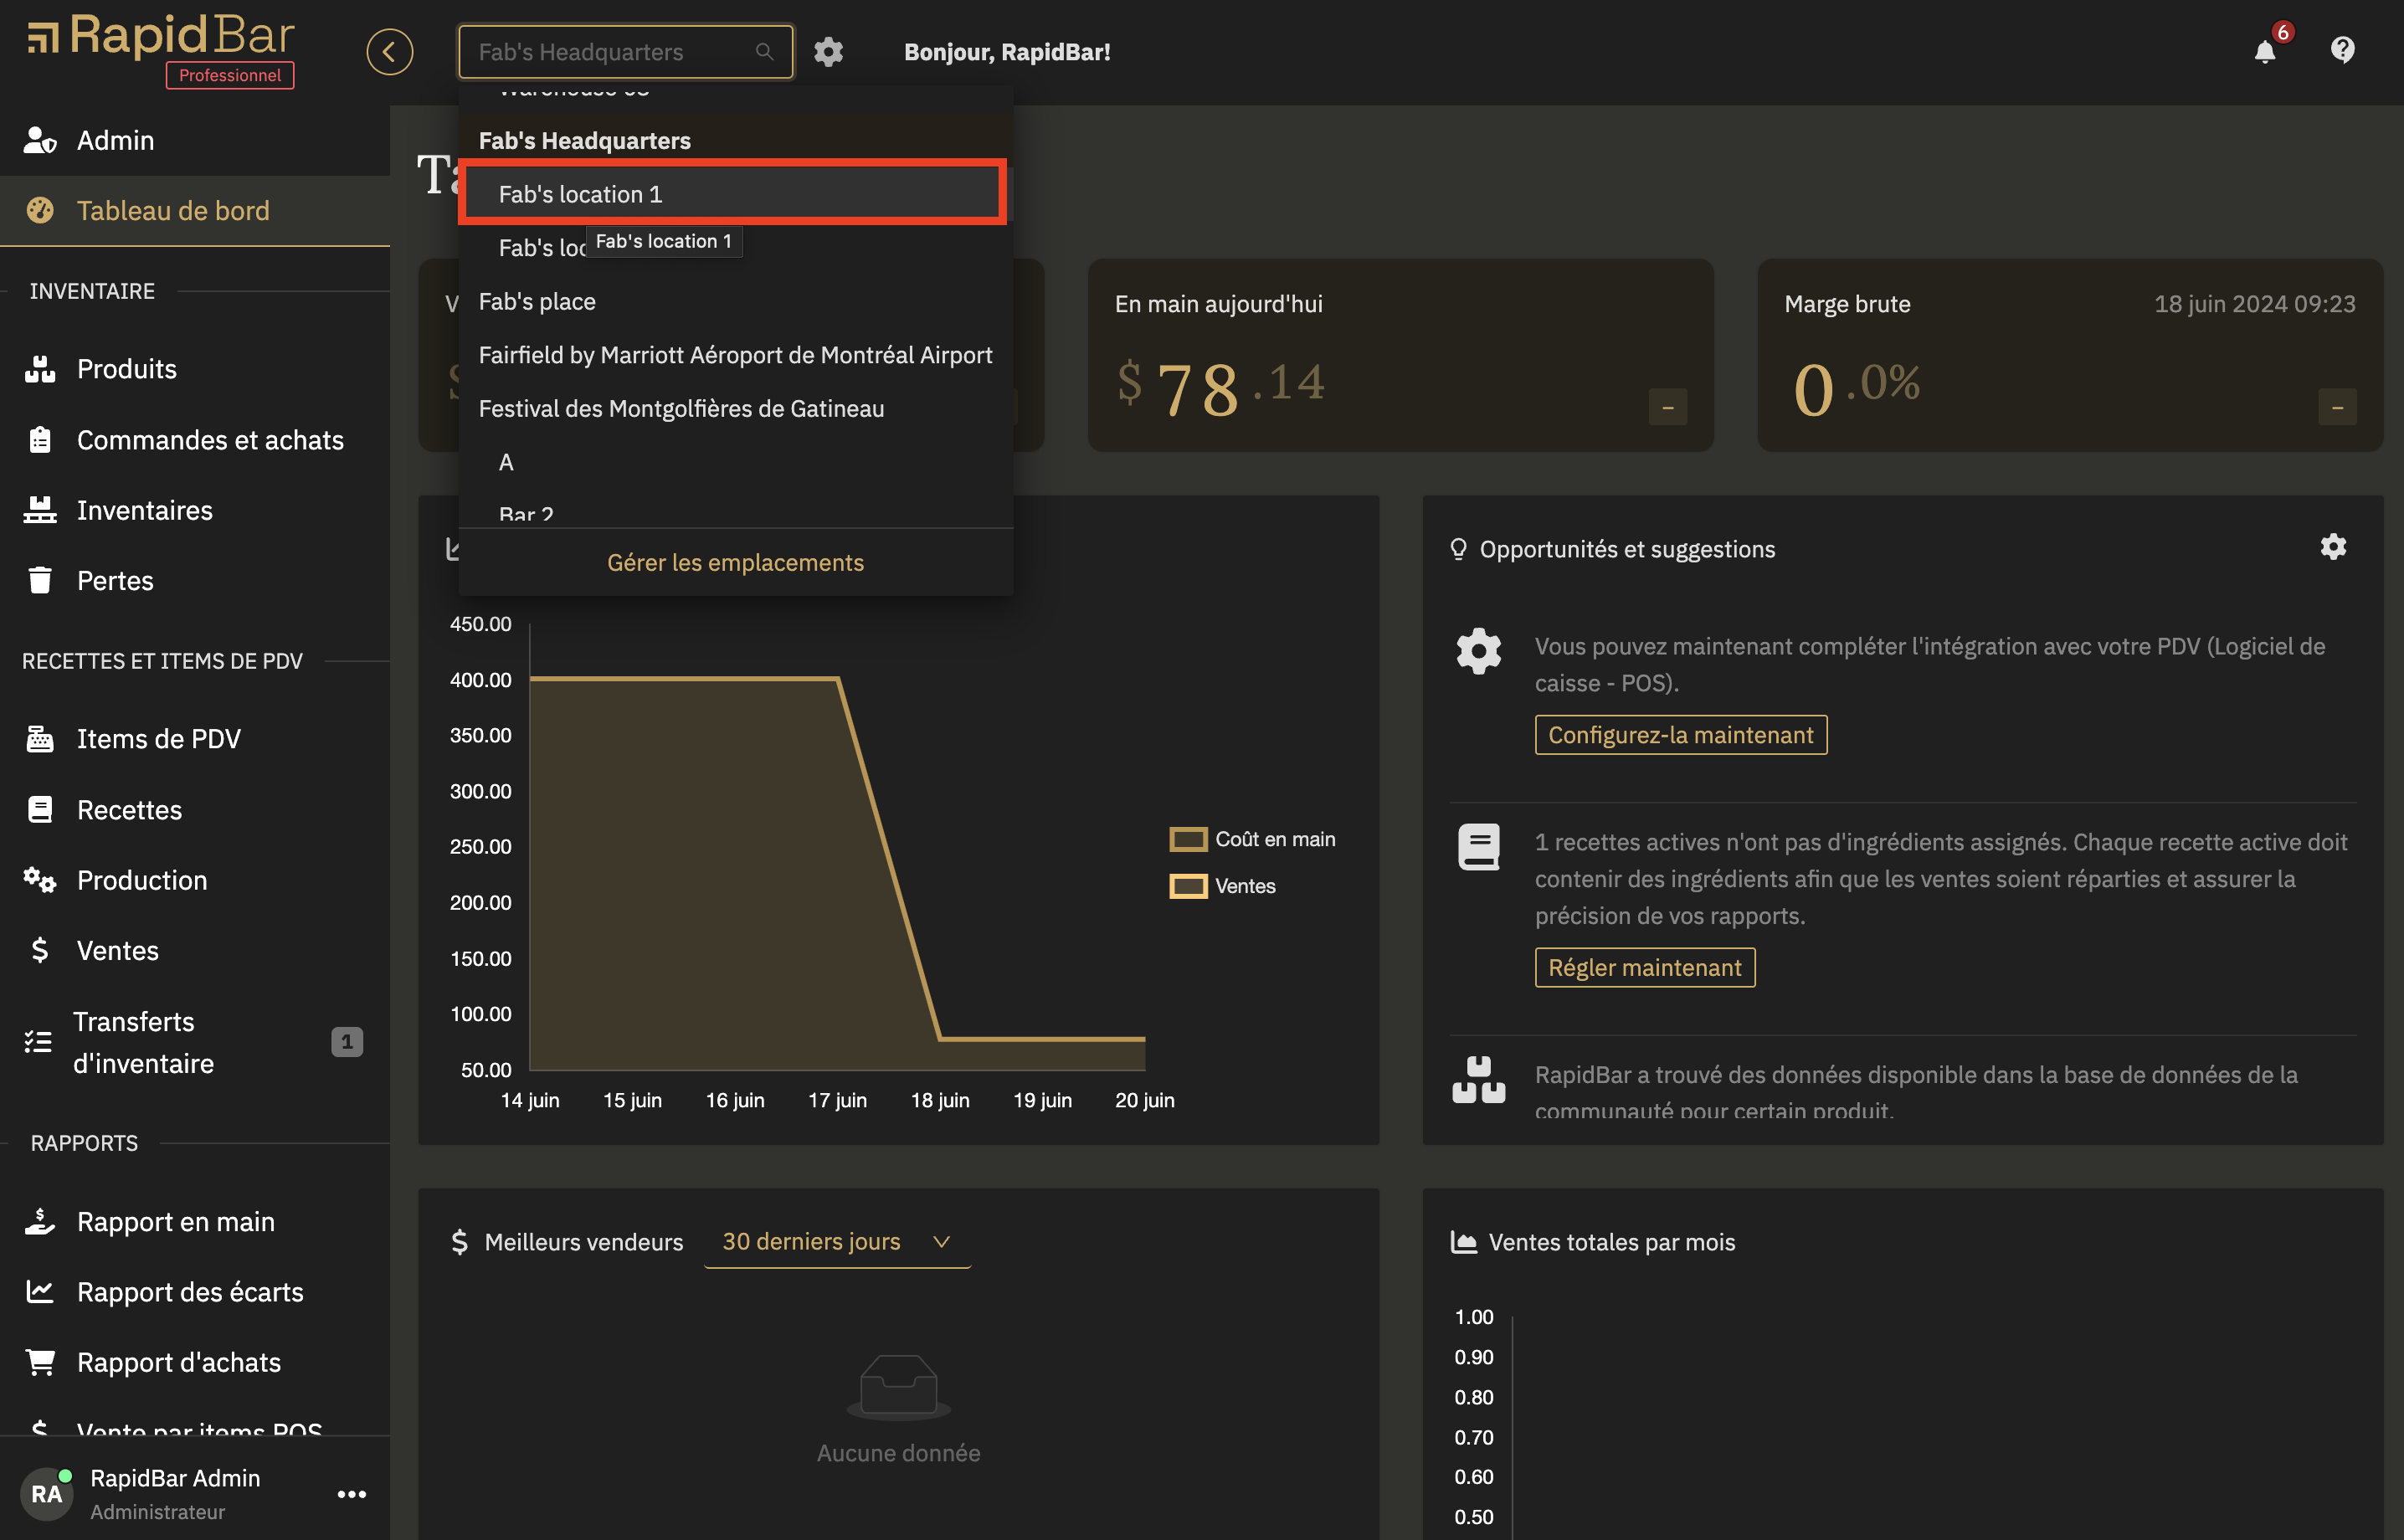Click the Professionnel plan badge

(x=230, y=75)
